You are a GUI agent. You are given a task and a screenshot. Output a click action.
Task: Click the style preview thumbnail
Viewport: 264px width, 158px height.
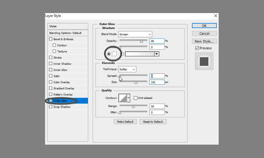204,61
